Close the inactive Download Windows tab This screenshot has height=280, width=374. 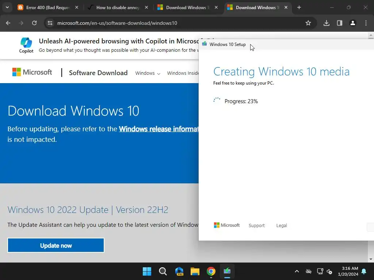pyautogui.click(x=216, y=7)
